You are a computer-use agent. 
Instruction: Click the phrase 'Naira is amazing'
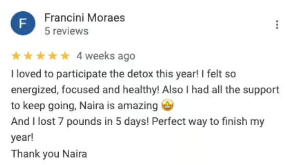pos(119,106)
